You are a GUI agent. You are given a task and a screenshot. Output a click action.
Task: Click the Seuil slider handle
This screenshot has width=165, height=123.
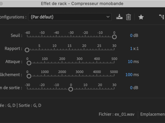pos(114,37)
